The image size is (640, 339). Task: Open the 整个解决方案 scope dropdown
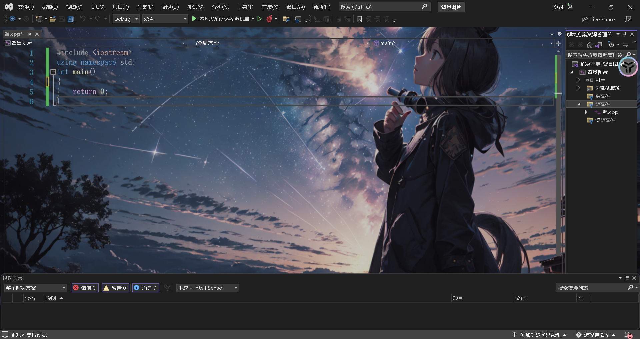tap(35, 288)
